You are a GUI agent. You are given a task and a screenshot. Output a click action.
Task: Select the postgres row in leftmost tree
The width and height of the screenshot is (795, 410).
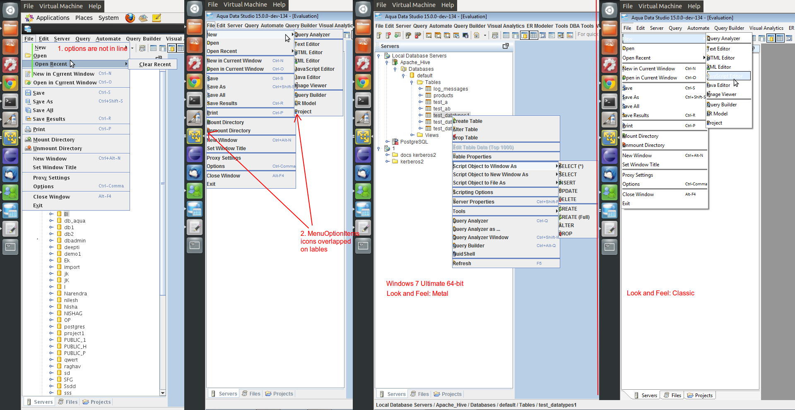74,327
